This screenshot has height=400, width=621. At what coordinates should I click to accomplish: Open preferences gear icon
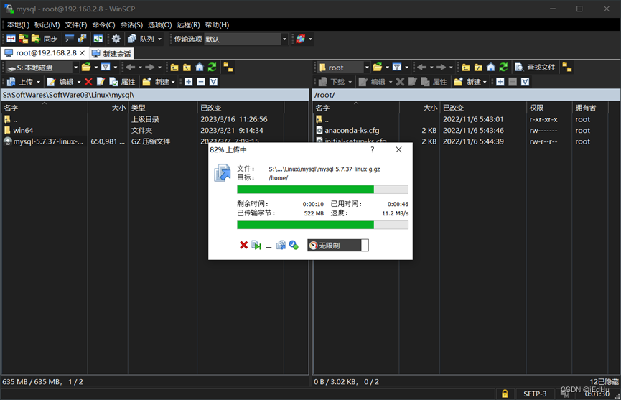tap(116, 39)
